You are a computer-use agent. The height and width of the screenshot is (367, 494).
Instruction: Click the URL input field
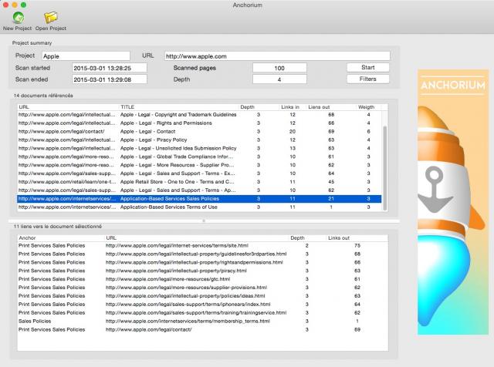(x=276, y=56)
